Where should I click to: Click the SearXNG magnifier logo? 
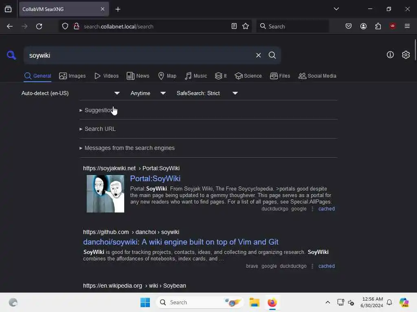[x=11, y=55]
